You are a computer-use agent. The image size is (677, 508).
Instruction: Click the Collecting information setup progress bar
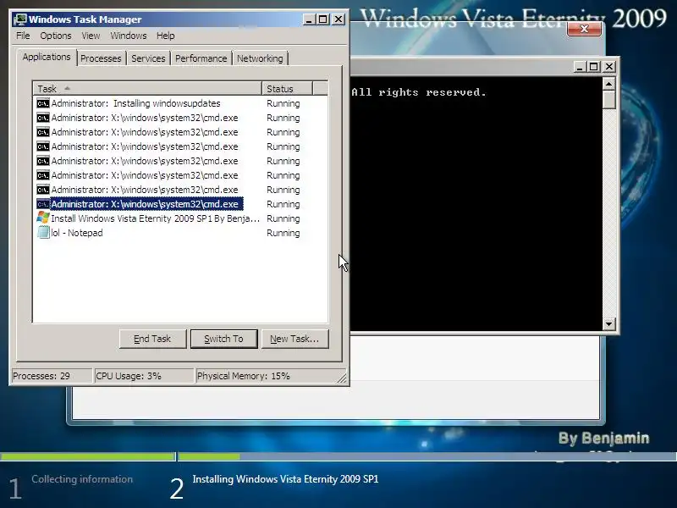[x=88, y=456]
